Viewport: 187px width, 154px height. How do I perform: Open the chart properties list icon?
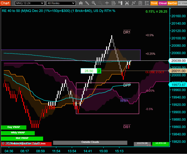147,3
